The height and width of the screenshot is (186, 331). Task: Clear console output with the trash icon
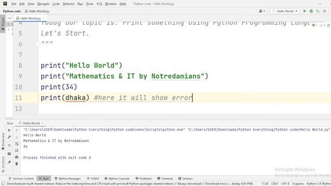(17, 164)
